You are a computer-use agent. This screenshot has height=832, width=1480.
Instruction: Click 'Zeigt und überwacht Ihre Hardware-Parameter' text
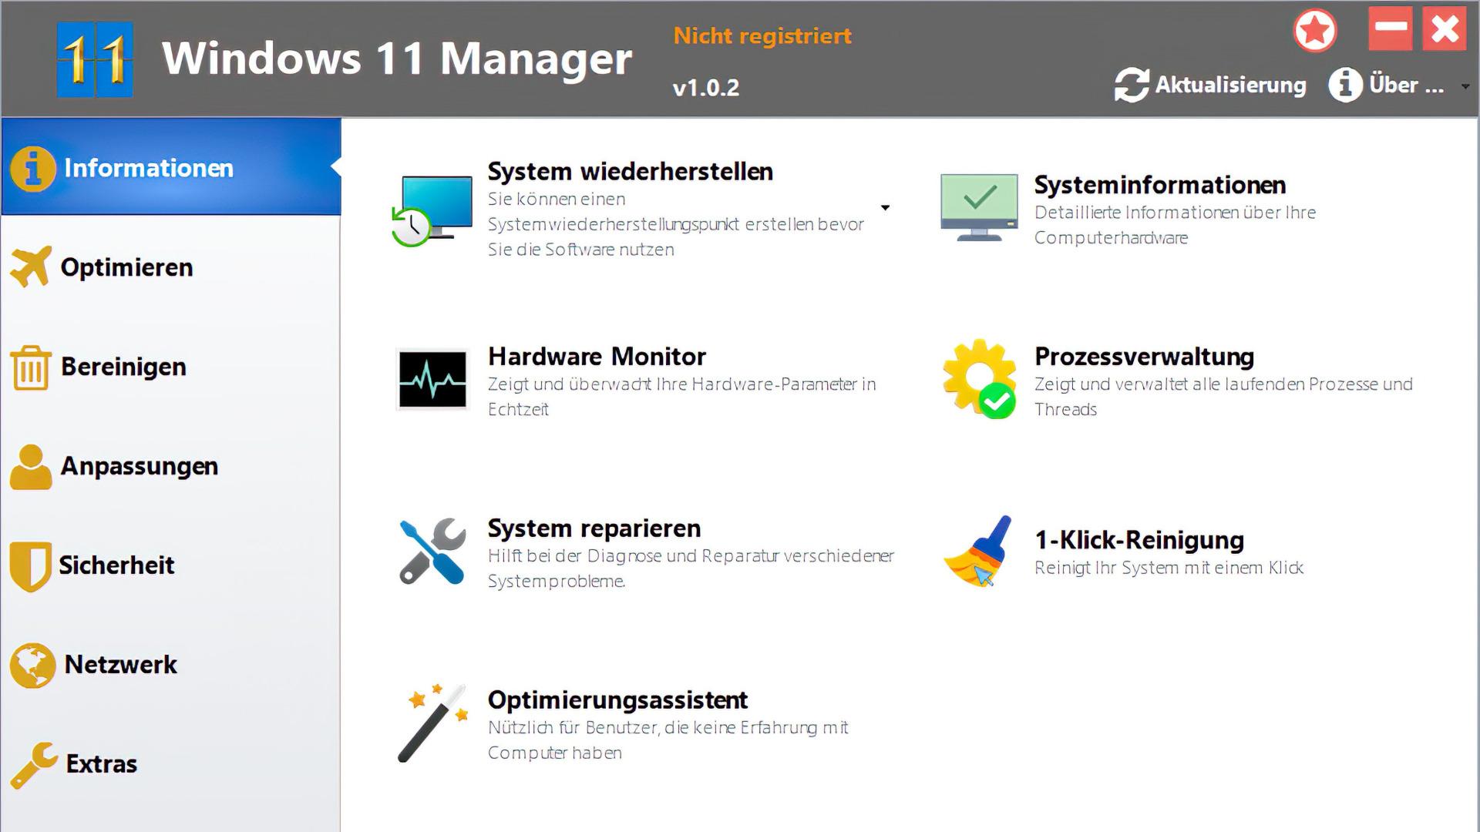pos(681,397)
